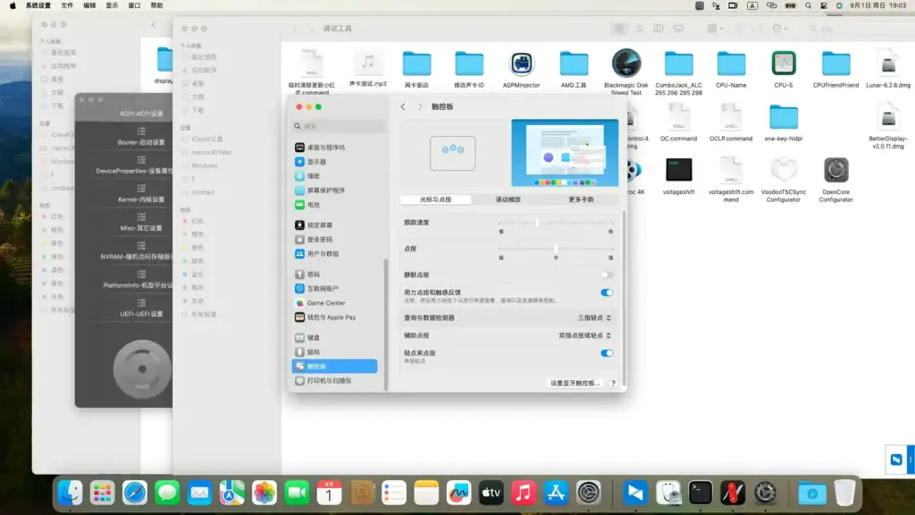Viewport: 915px width, 515px height.
Task: Launch Terminal from the Dock
Action: click(x=700, y=493)
